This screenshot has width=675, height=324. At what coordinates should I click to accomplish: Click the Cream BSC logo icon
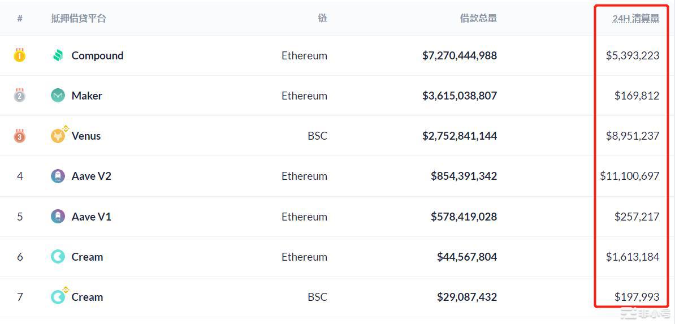coord(59,296)
